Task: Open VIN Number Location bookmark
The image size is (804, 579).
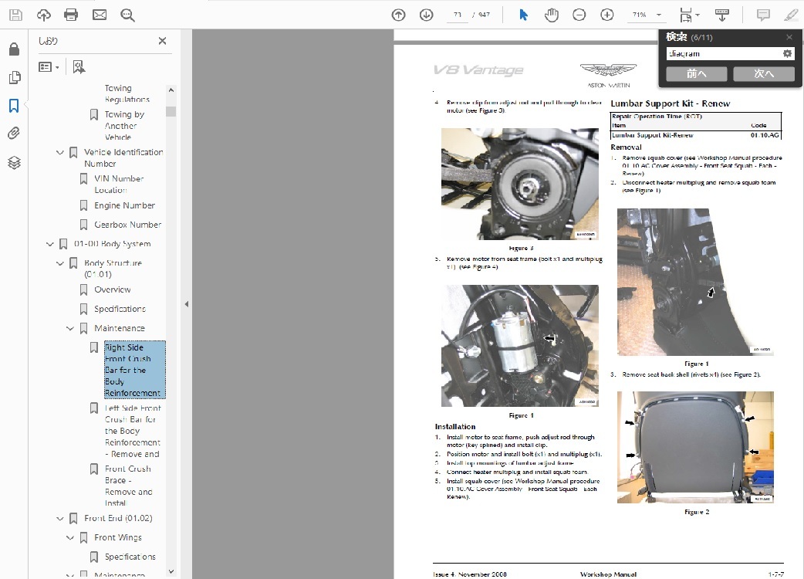Action: 119,184
